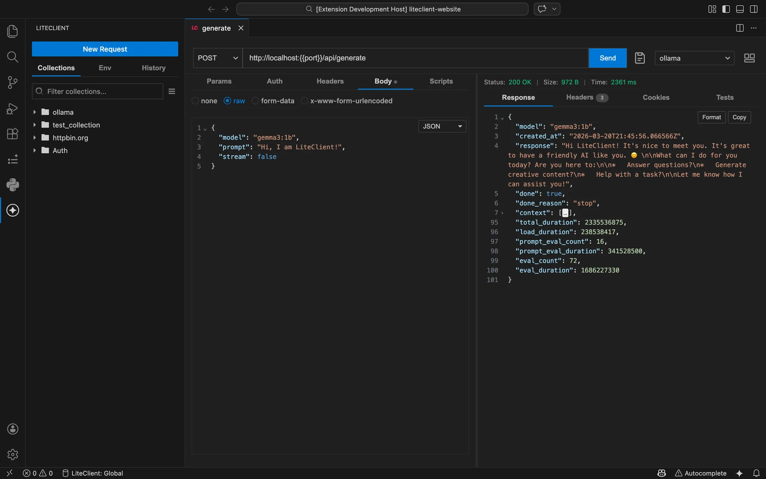This screenshot has width=766, height=479.
Task: Open the Tests response tab
Action: coord(725,97)
